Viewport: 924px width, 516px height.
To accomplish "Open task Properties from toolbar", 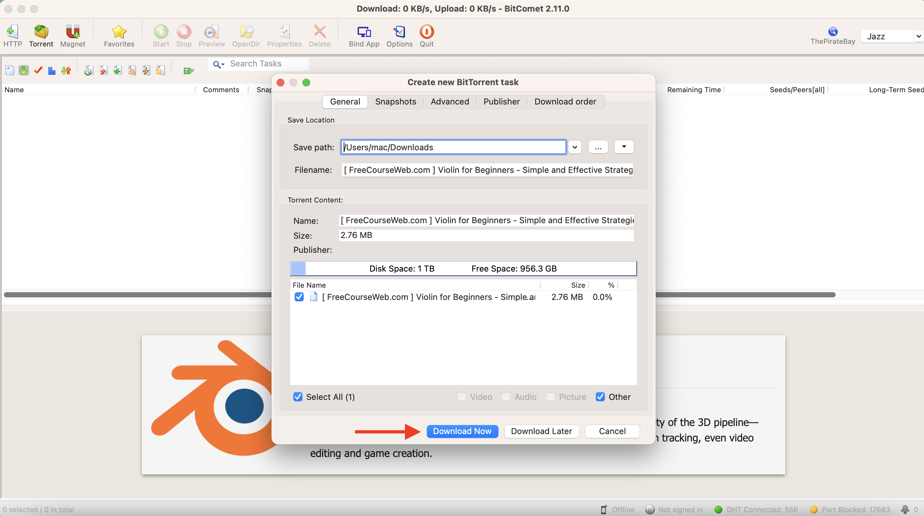I will tap(284, 36).
